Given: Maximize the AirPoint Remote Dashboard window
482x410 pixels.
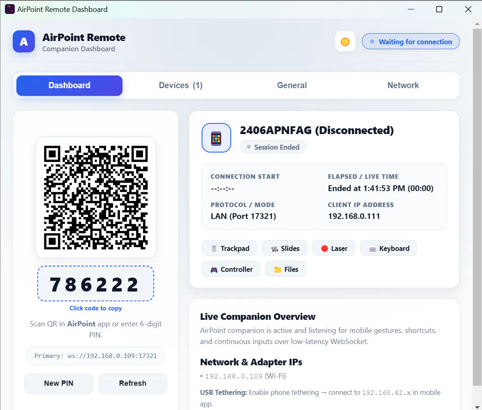Looking at the screenshot, I should [439, 9].
